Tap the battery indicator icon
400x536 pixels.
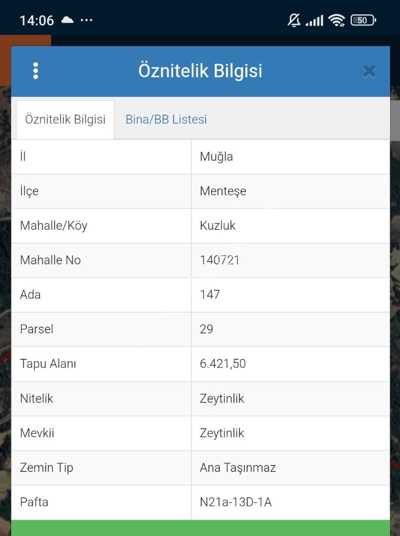tap(363, 20)
